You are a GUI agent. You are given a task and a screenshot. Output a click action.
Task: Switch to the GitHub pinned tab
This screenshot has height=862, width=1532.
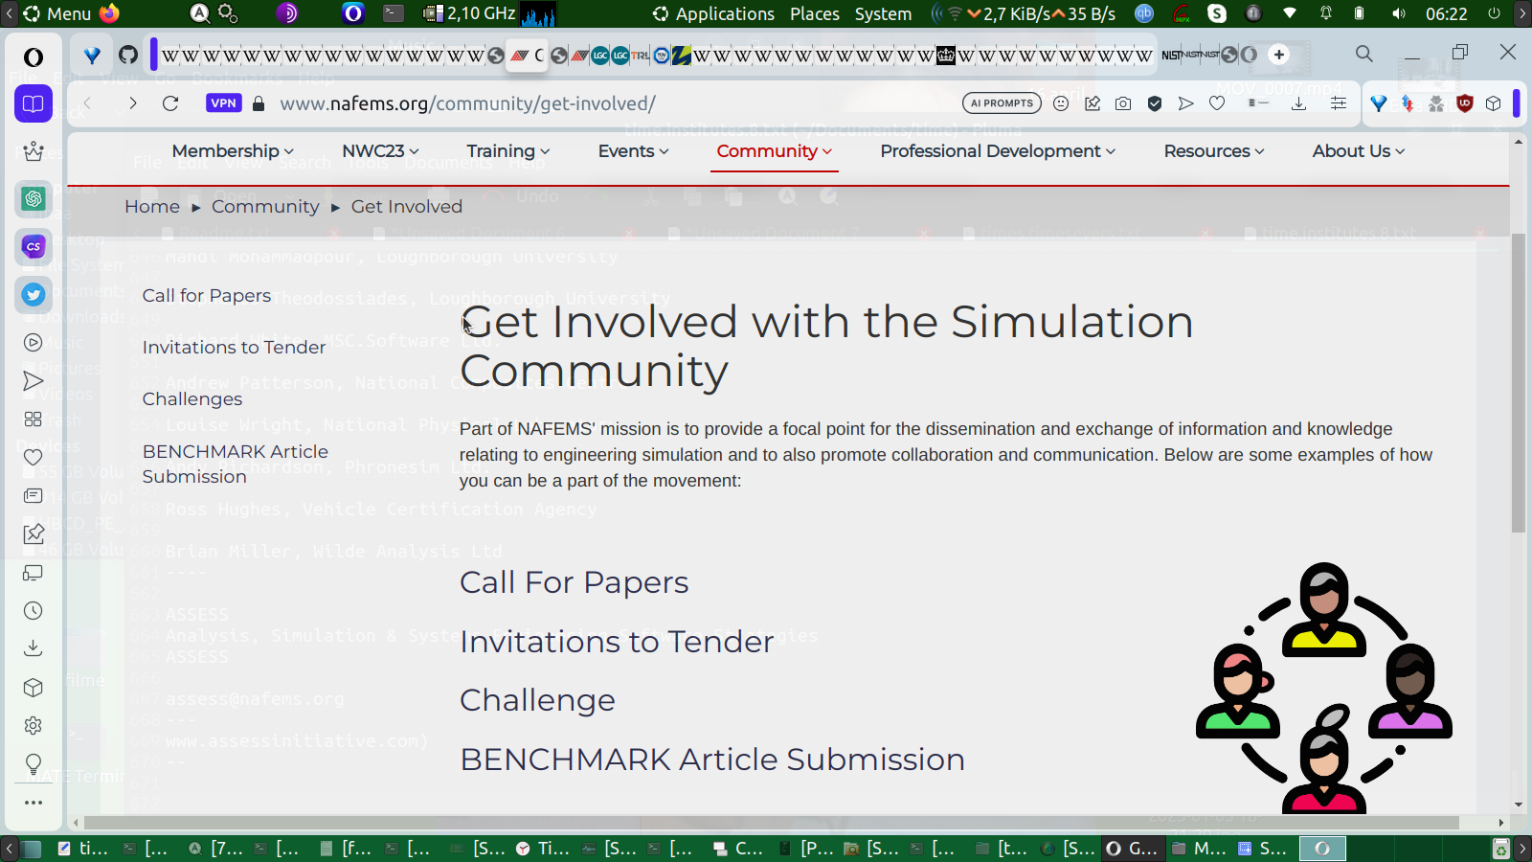coord(128,55)
